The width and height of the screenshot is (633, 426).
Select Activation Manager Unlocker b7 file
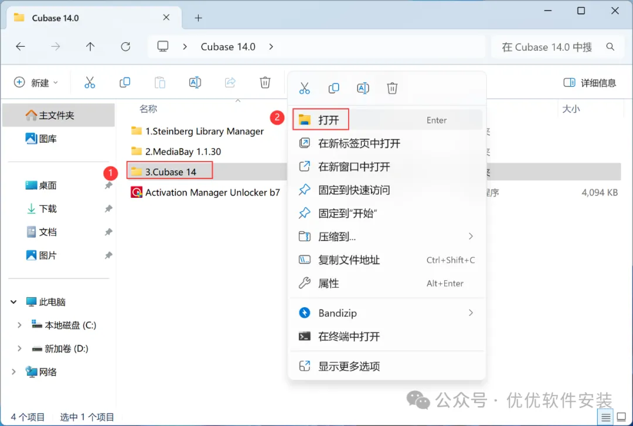[205, 193]
